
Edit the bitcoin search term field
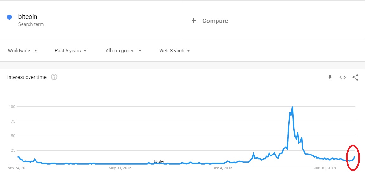point(91,20)
